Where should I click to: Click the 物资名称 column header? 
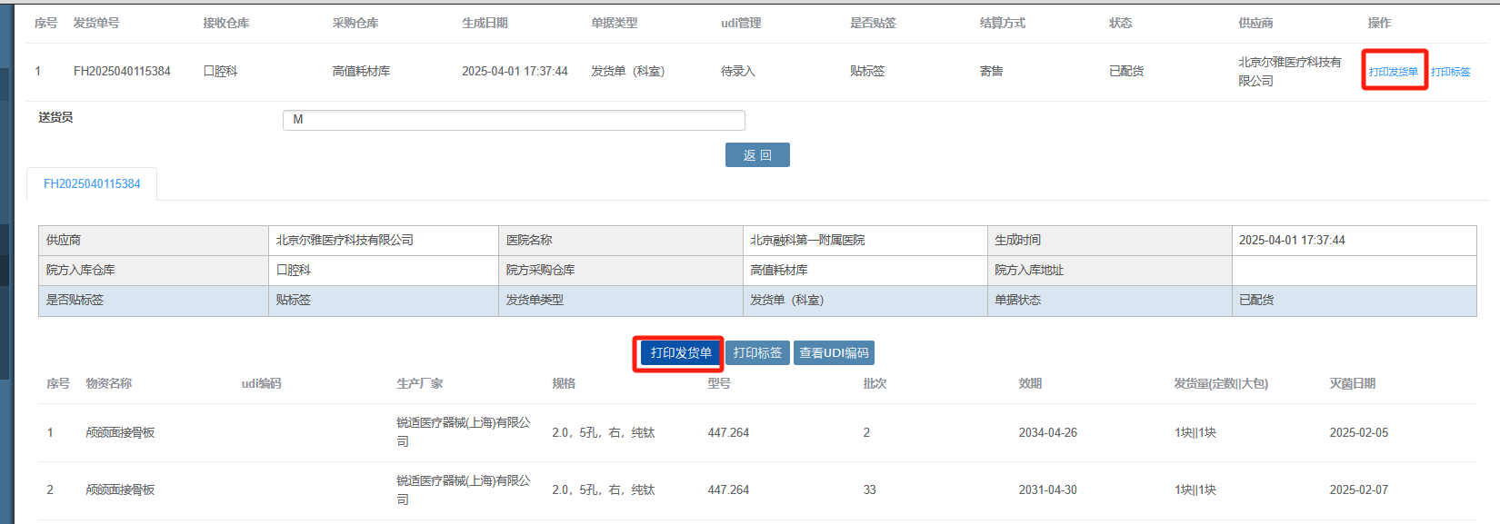(109, 383)
